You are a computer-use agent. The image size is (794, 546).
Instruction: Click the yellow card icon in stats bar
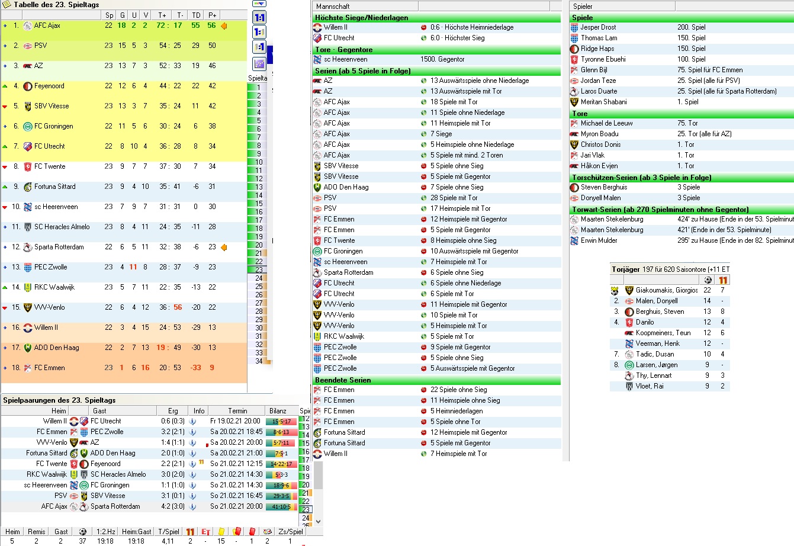click(221, 532)
